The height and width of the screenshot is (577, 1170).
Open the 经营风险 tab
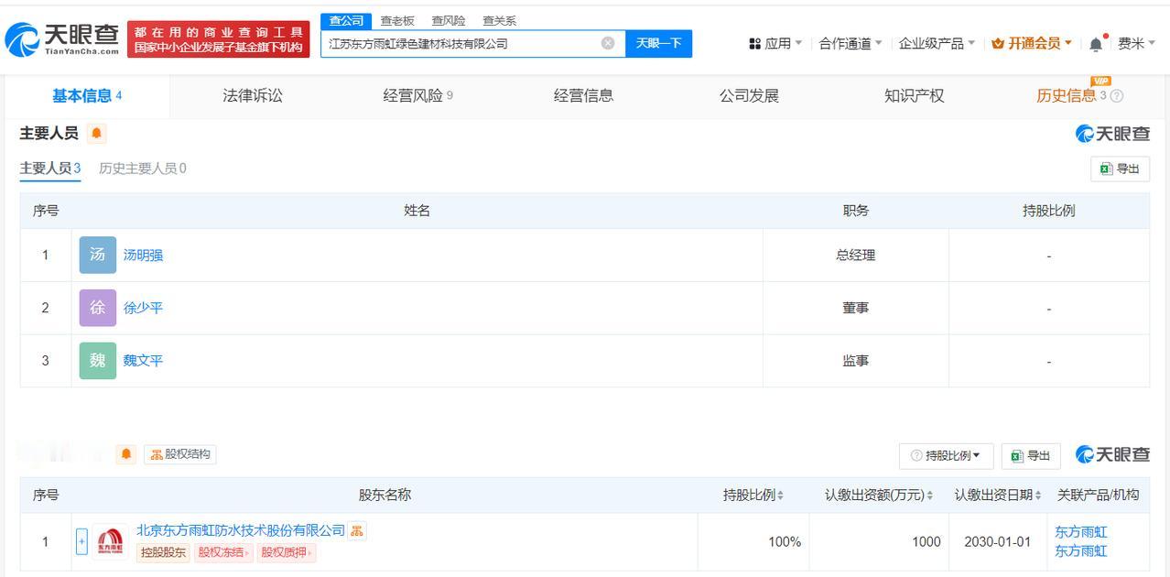click(x=417, y=96)
